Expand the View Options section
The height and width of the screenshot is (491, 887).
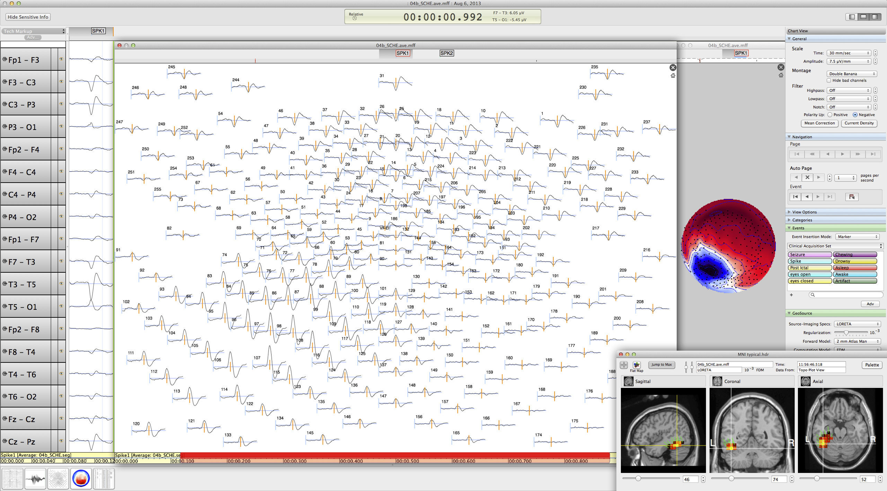[x=789, y=212]
